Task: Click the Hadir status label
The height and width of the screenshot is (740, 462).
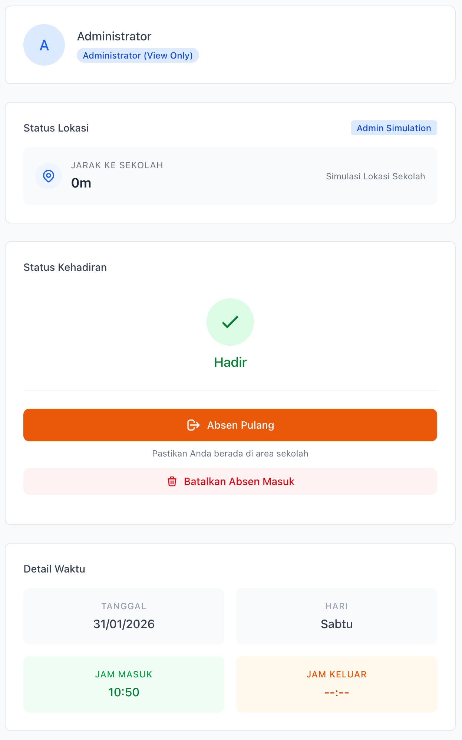Action: (x=230, y=362)
